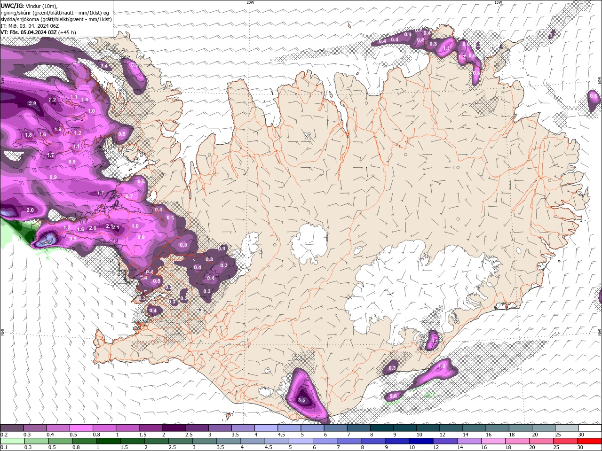Click the bright pink swatch between 0.5 and 0.8
The height and width of the screenshot is (451, 602).
81,428
